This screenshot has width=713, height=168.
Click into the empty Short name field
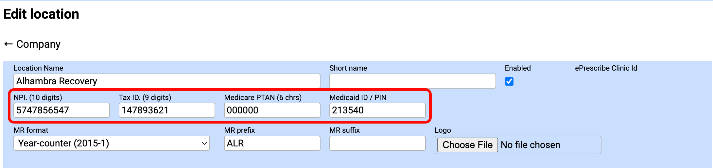pyautogui.click(x=412, y=81)
